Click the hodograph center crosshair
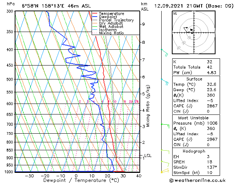 click(194, 32)
